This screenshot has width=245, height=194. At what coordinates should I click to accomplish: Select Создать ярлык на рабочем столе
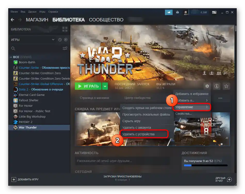click(x=147, y=108)
